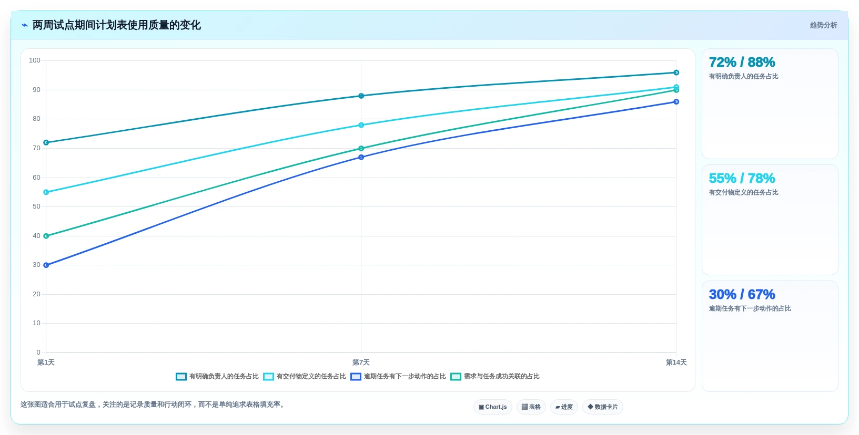859x435 pixels.
Task: Click the chart title 两周试点期间计划表使用质量的变化
Action: point(117,25)
